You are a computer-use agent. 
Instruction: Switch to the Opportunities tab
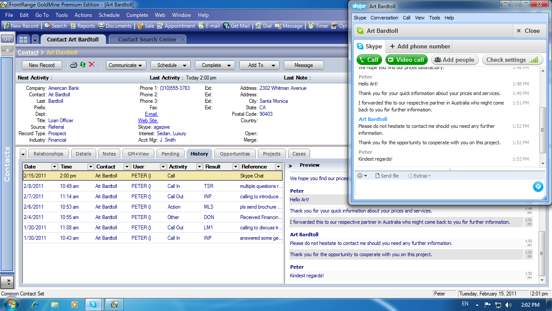coord(235,154)
